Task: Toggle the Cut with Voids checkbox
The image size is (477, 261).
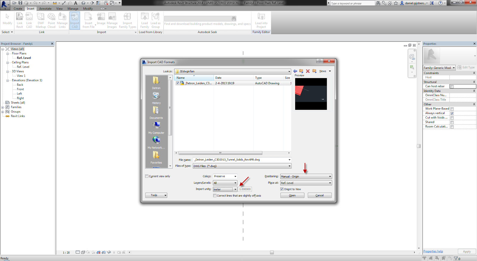Action: tap(452, 118)
